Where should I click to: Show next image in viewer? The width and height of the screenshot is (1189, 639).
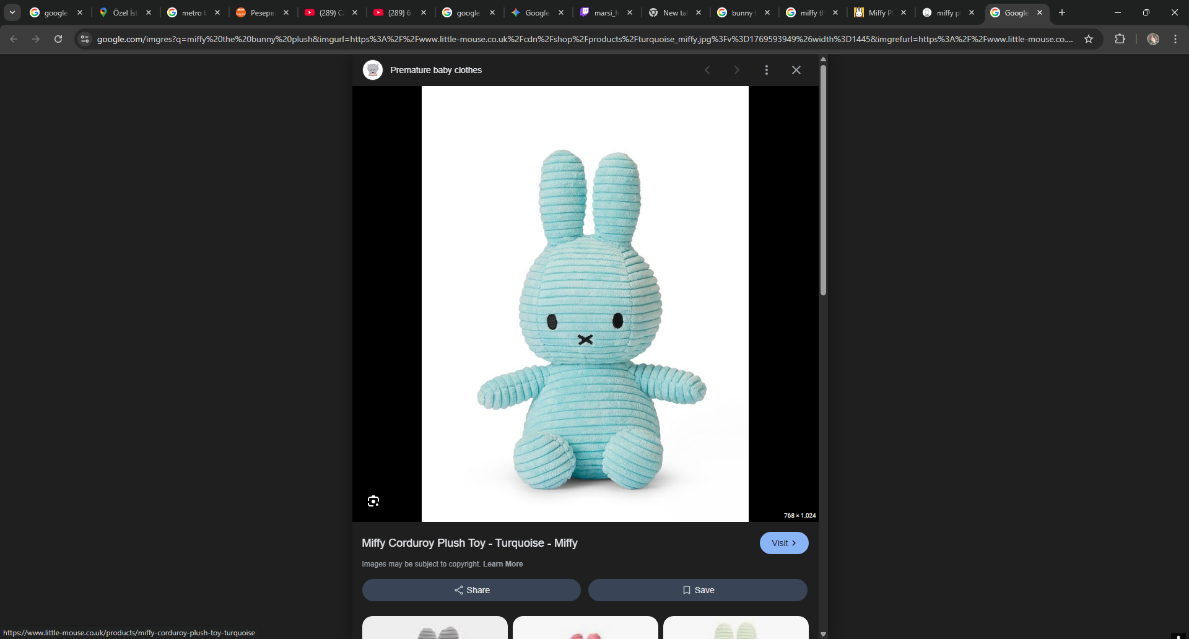(x=737, y=70)
